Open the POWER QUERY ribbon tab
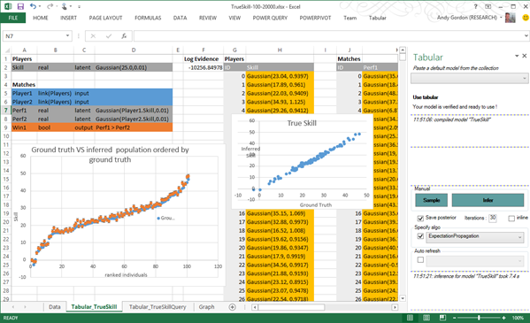Image resolution: width=530 pixels, height=323 pixels. point(270,18)
